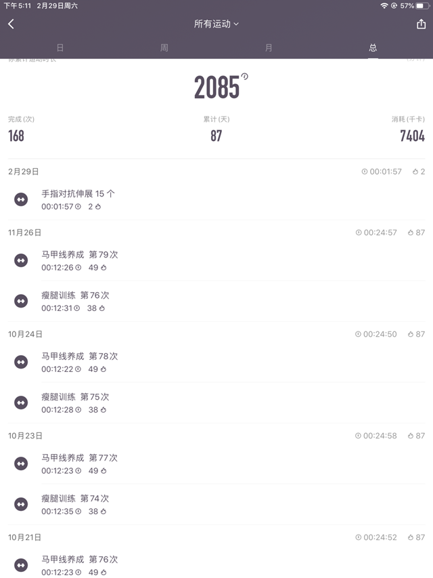Tap the 11月26日 date header
Image resolution: width=433 pixels, height=578 pixels.
click(x=25, y=232)
